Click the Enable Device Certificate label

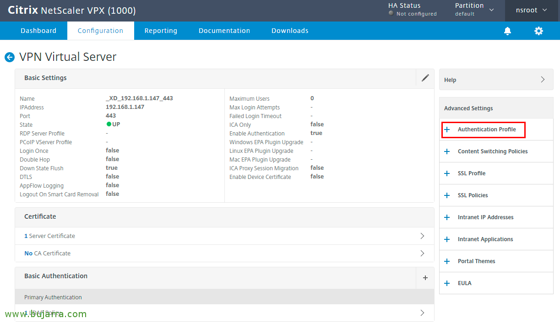(x=260, y=177)
